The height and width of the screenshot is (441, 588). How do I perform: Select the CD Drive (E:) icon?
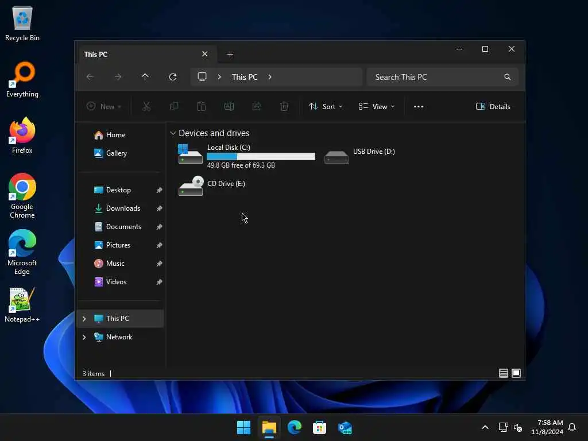pos(191,186)
